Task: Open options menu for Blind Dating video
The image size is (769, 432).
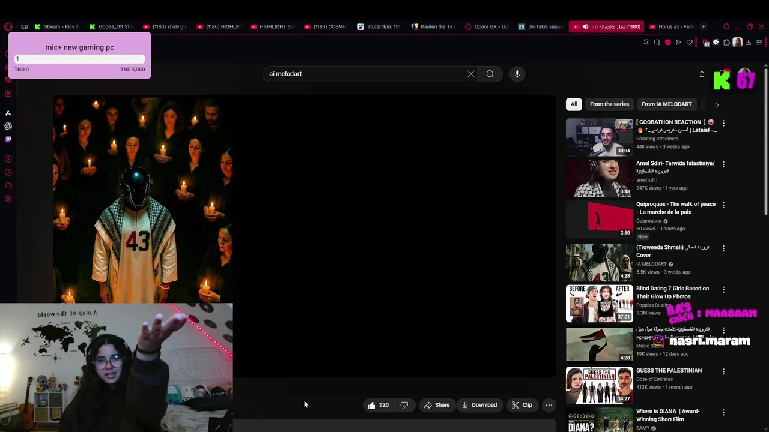Action: pyautogui.click(x=723, y=289)
